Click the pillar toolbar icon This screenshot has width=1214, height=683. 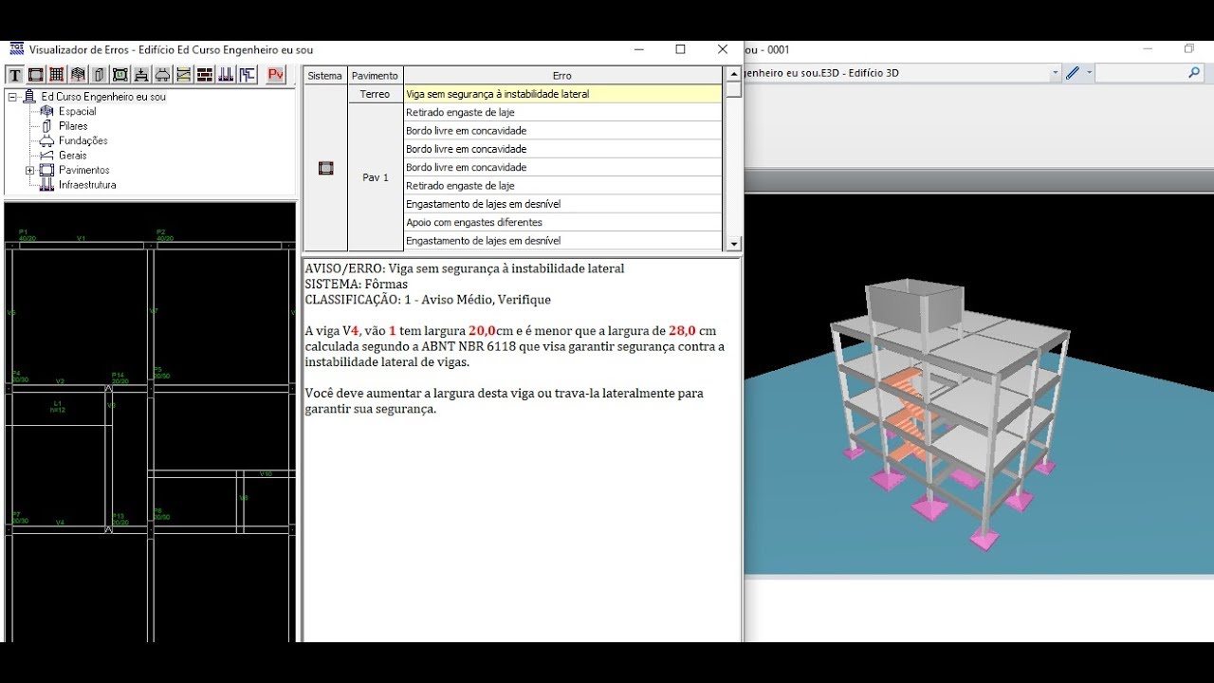(x=99, y=75)
